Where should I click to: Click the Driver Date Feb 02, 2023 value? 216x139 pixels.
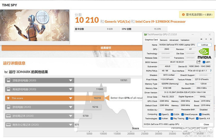tap(168, 97)
